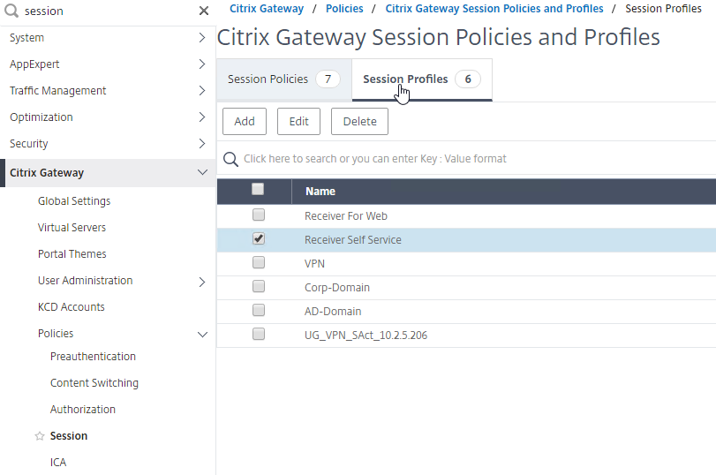Clear the sidebar search with the X icon
The height and width of the screenshot is (475, 716).
(204, 11)
